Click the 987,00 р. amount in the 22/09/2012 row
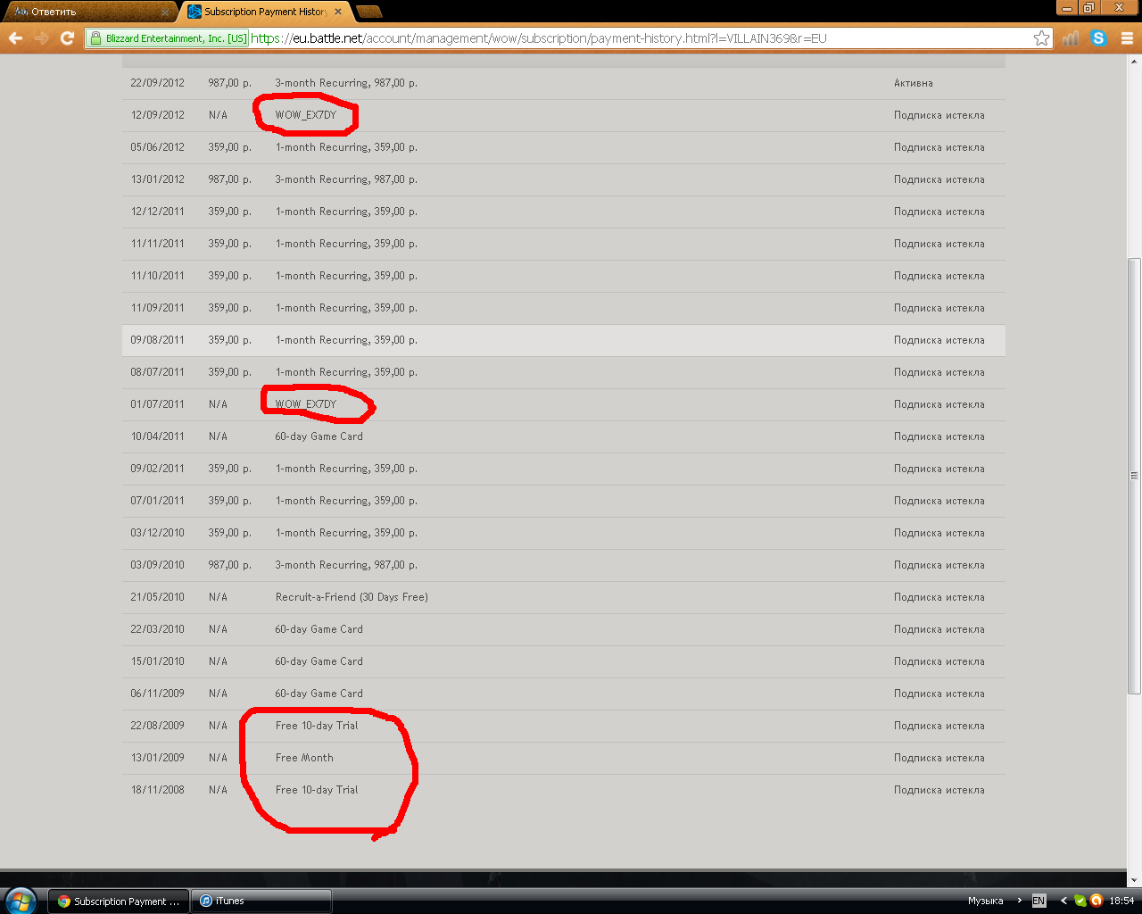 (x=230, y=83)
